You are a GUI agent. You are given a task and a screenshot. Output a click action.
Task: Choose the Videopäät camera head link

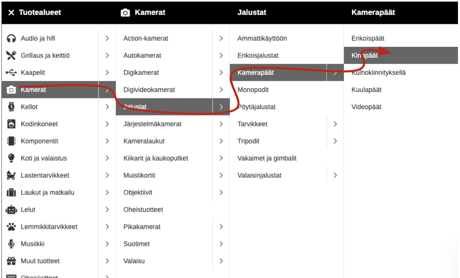[366, 107]
